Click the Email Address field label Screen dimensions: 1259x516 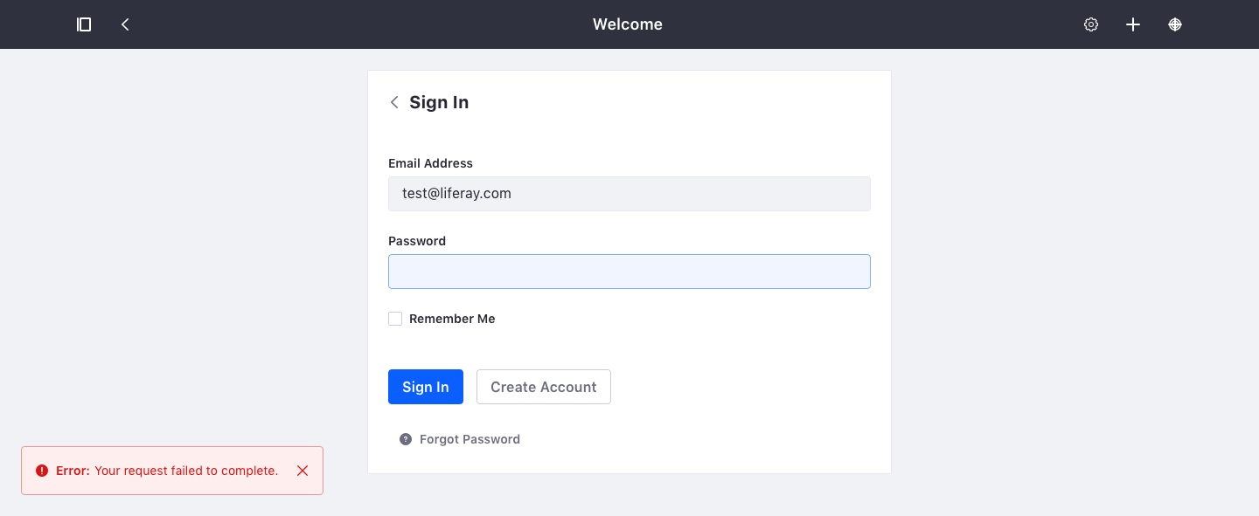click(430, 163)
